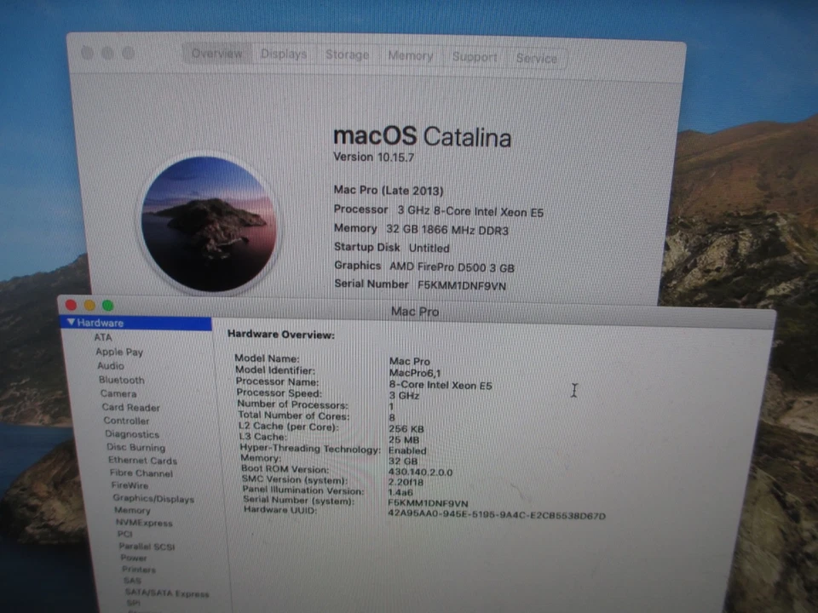View PCI hardware details
Screen dimensions: 818x613
tap(124, 534)
